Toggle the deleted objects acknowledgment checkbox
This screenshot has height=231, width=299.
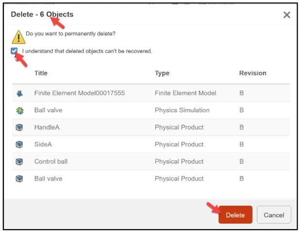pyautogui.click(x=15, y=50)
